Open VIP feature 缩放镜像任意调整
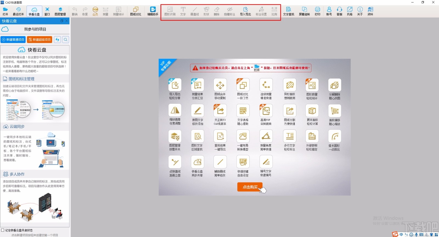This screenshot has width=439, height=237. pos(175,115)
